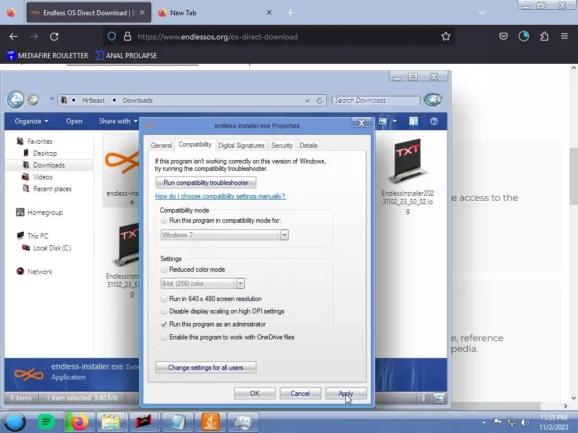Click Cancel in Properties dialog
The height and width of the screenshot is (433, 578).
tap(300, 394)
